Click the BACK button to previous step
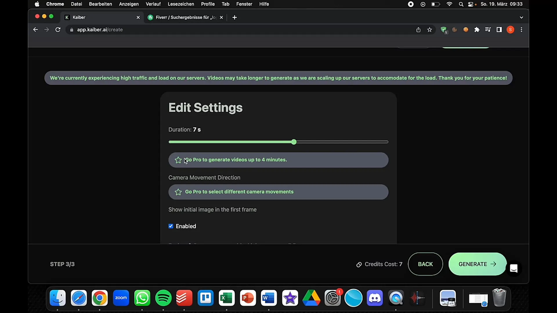The image size is (557, 313). pos(425,264)
